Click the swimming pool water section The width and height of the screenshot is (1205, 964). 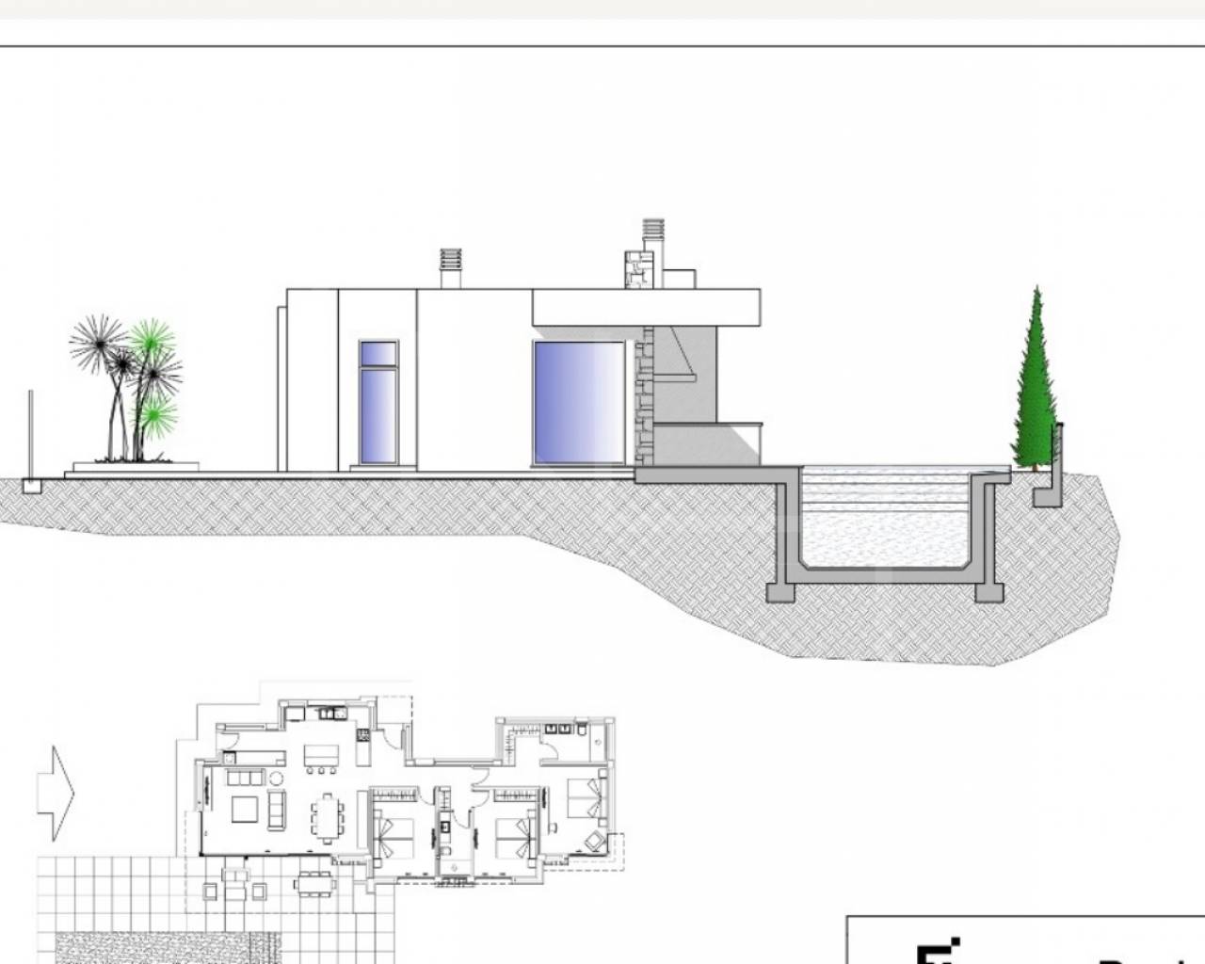(x=885, y=518)
